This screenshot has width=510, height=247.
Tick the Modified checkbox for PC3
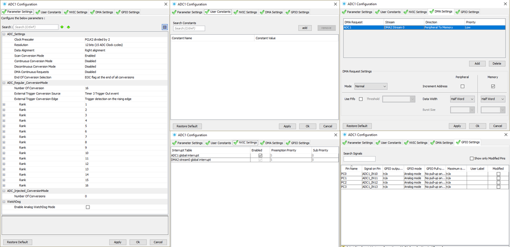pyautogui.click(x=498, y=187)
